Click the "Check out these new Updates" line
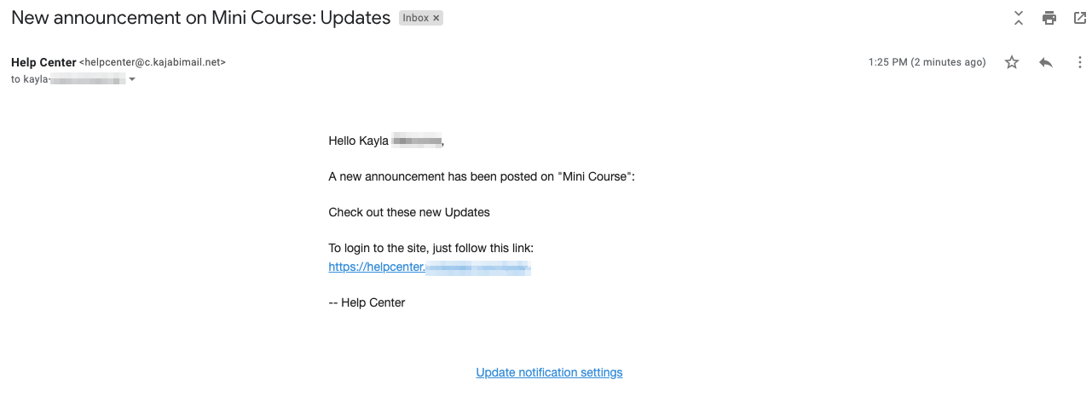This screenshot has width=1092, height=414. click(409, 212)
